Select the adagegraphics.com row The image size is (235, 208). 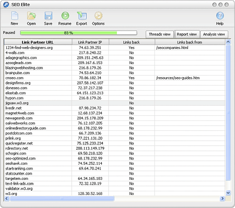[x=114, y=58]
